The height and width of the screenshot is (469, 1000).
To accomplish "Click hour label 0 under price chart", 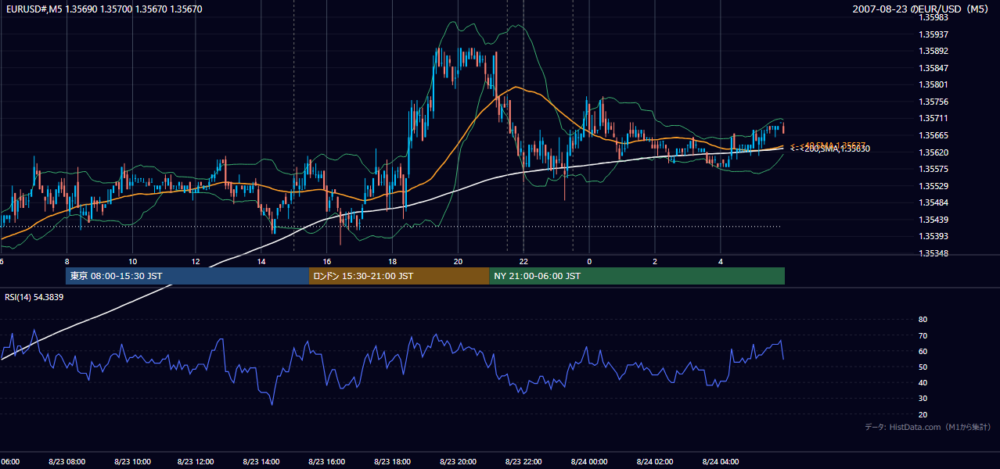I will click(589, 261).
